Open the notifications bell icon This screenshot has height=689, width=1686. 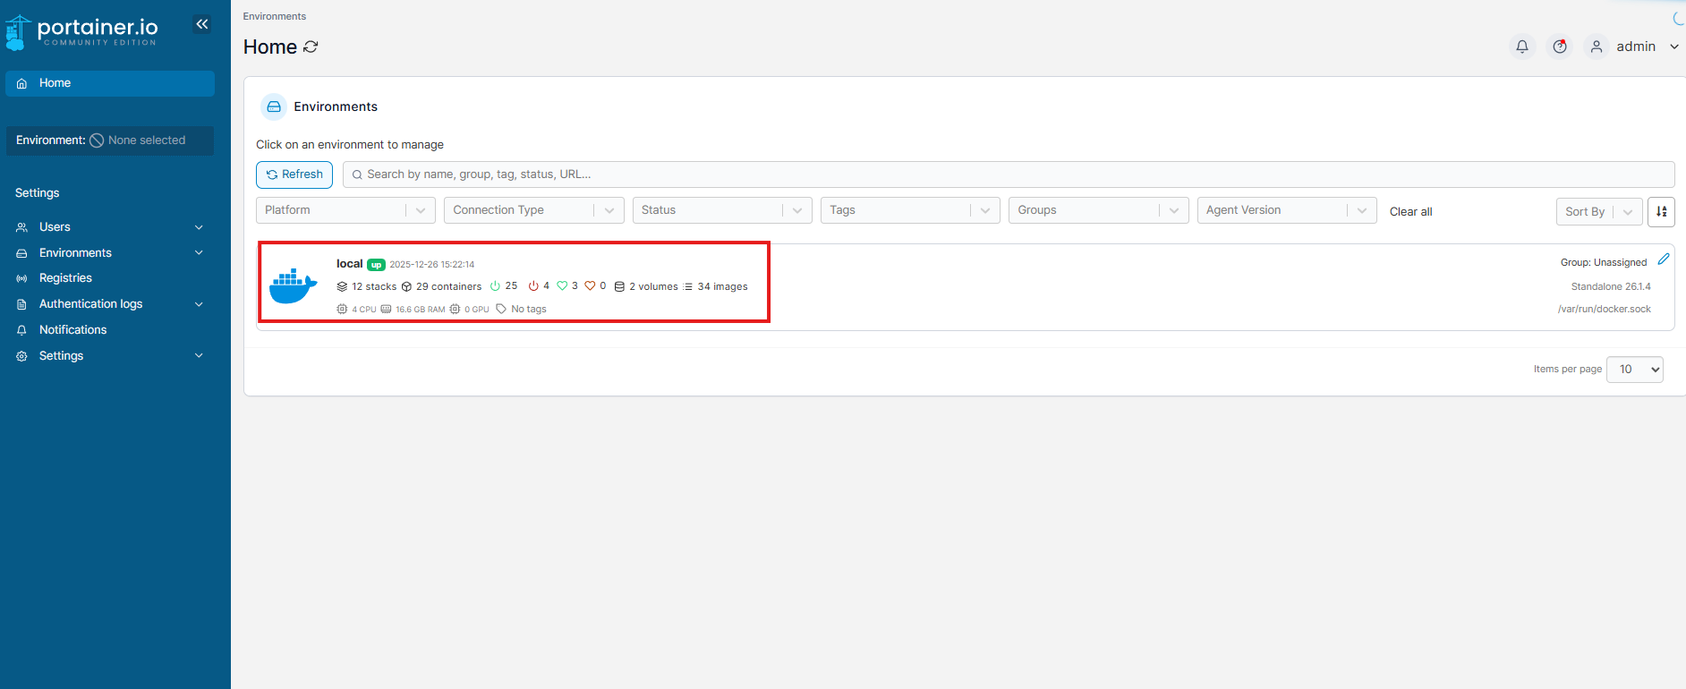[x=1521, y=47]
